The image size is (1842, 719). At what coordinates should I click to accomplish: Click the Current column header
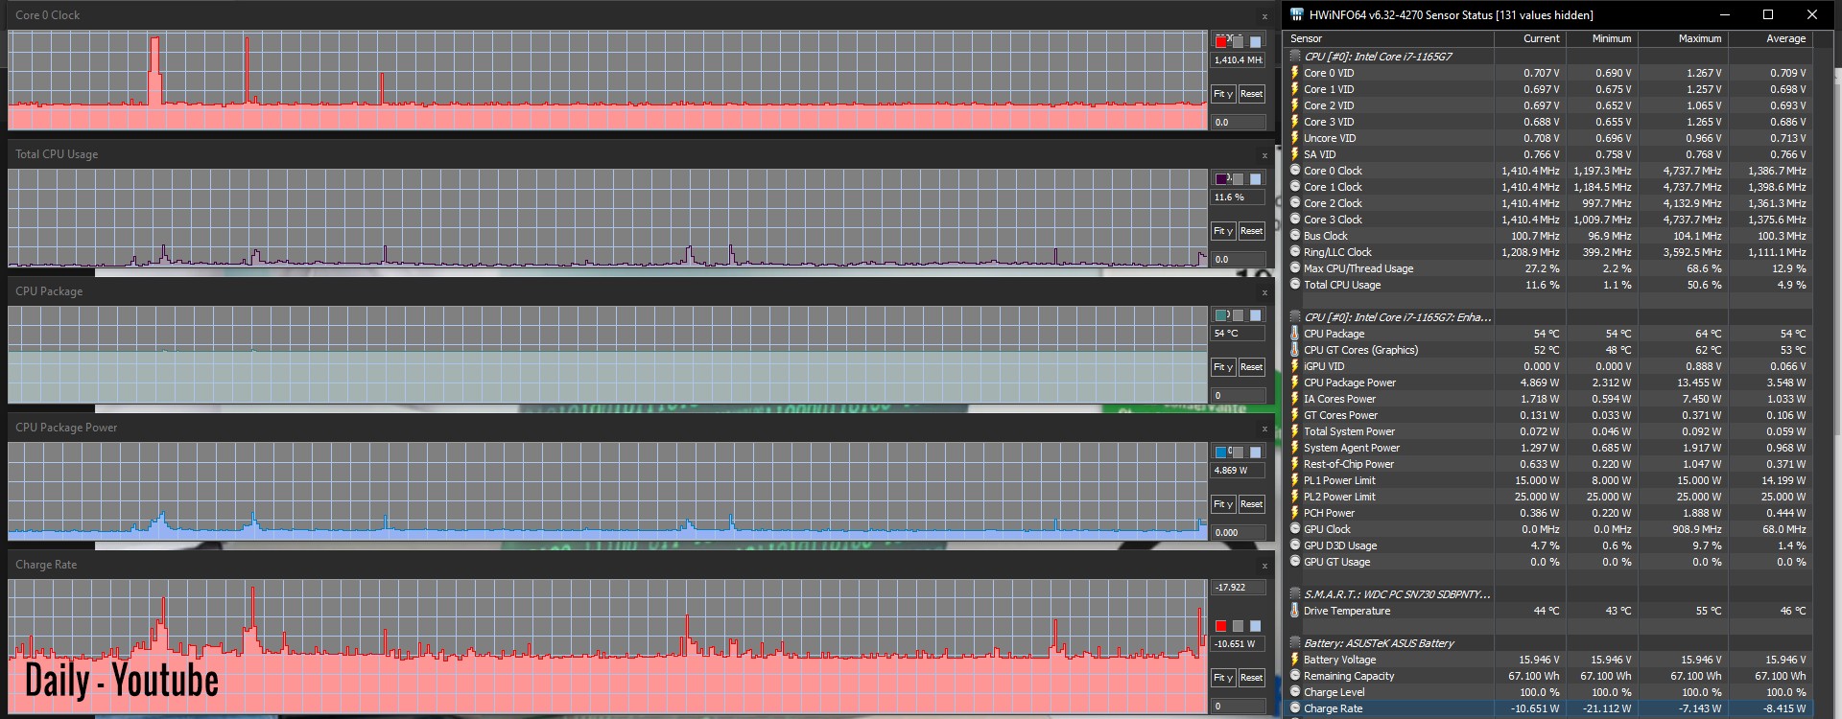(1530, 39)
